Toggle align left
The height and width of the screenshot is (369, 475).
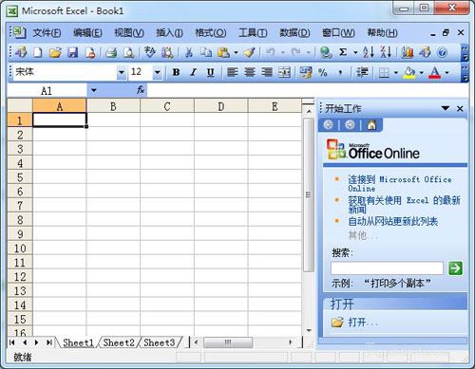233,72
